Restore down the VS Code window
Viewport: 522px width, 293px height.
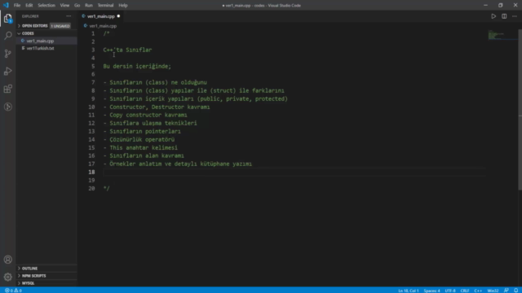(500, 6)
